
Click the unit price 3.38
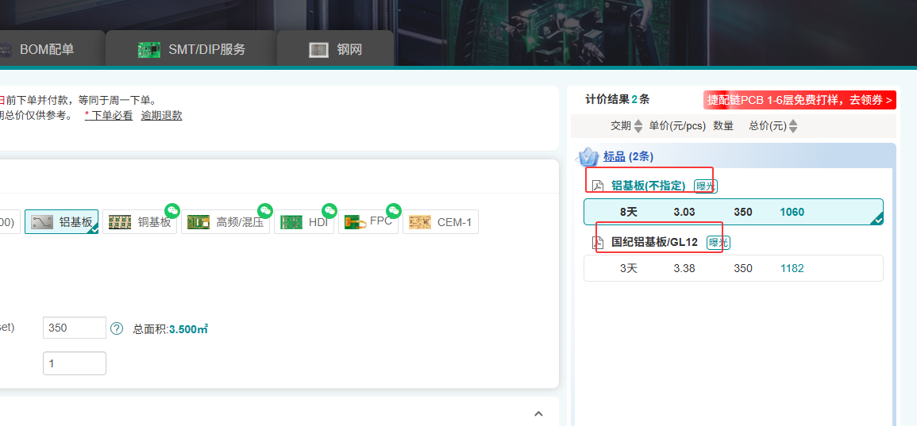pyautogui.click(x=684, y=268)
